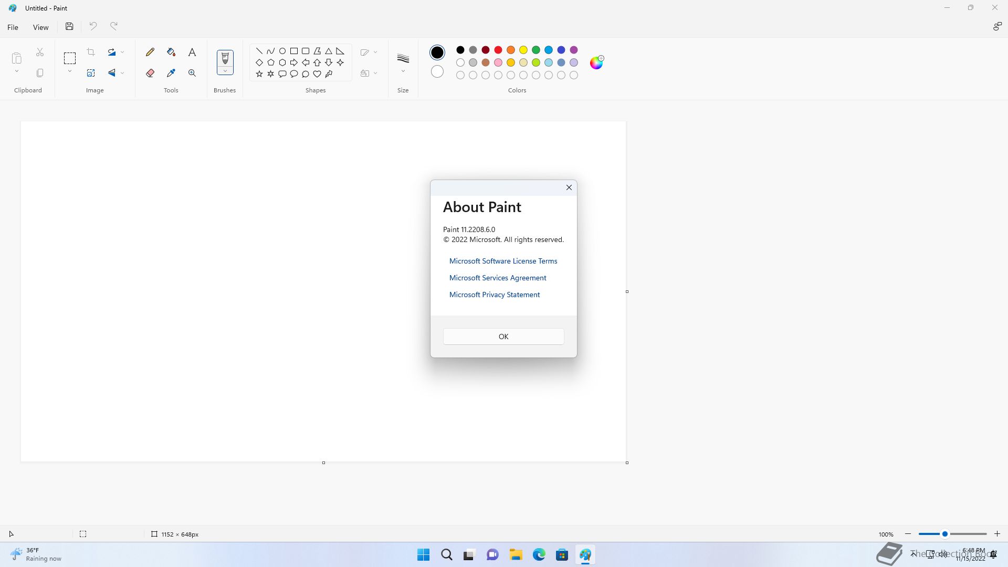Select the heart shape

point(317,74)
